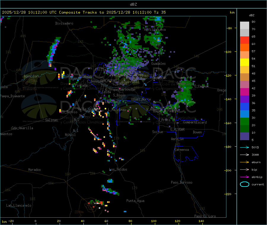Click the 'J_Prats' map label
The image size is (267, 225).
click(164, 120)
